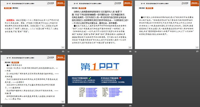Click the animation star icon under slide 28
This screenshot has width=200, height=107.
click(x=1, y=106)
